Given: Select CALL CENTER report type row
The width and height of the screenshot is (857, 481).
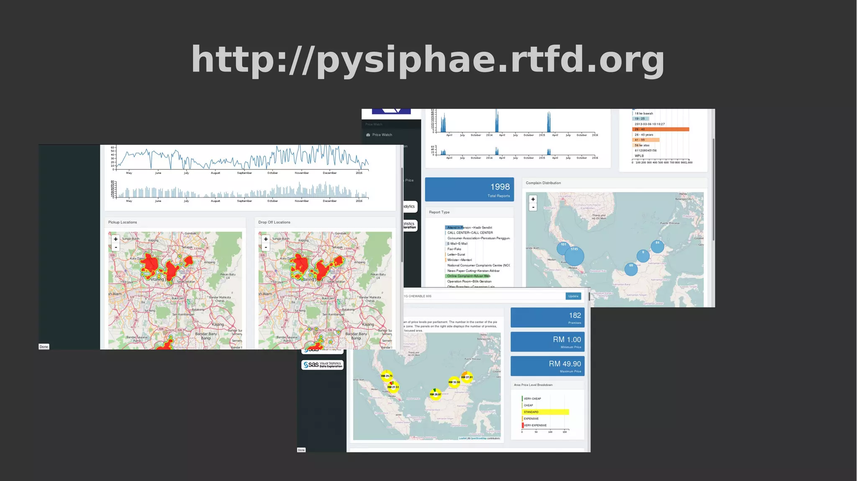Looking at the screenshot, I should click(469, 233).
